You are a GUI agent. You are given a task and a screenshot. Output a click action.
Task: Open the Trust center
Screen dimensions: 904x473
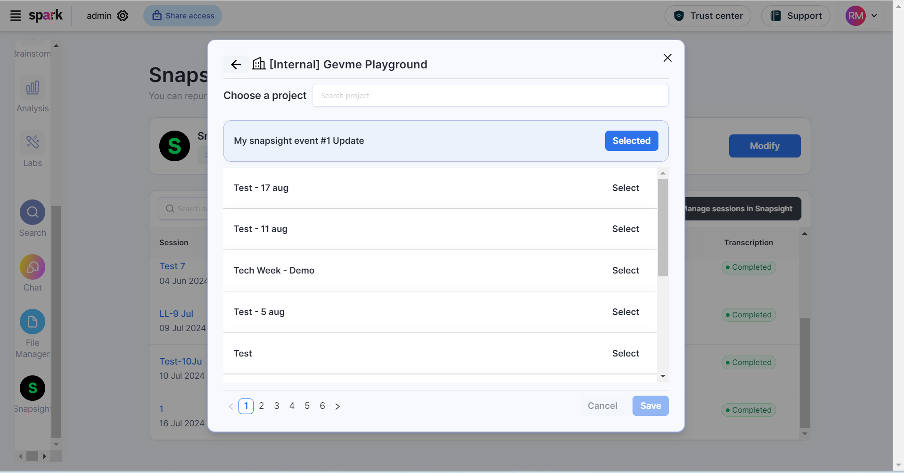[x=707, y=16]
